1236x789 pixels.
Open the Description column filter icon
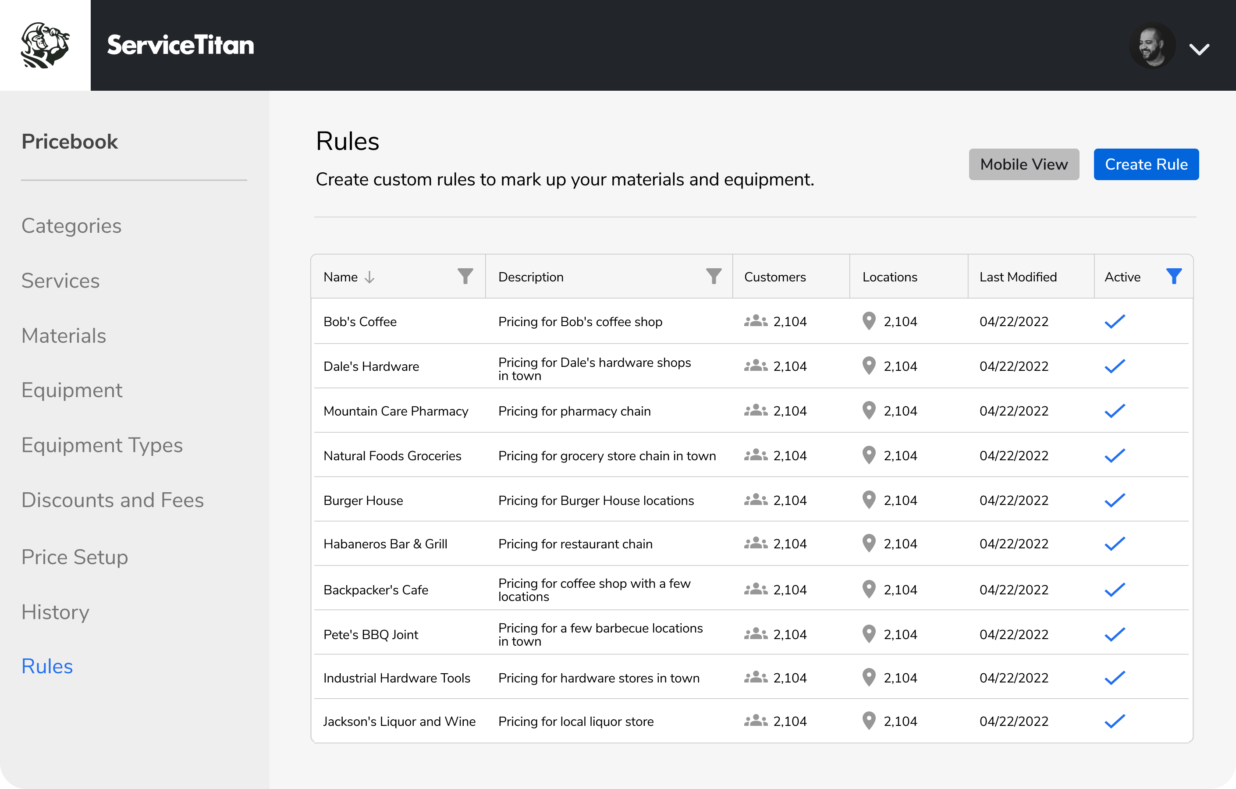714,277
